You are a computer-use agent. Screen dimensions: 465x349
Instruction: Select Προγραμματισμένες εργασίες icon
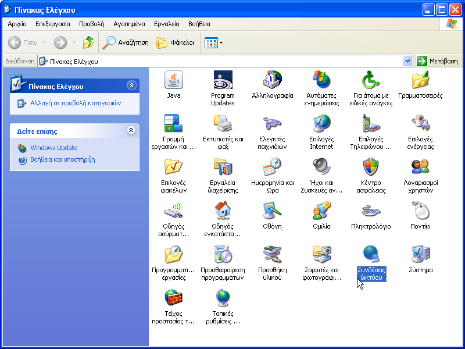(x=173, y=255)
